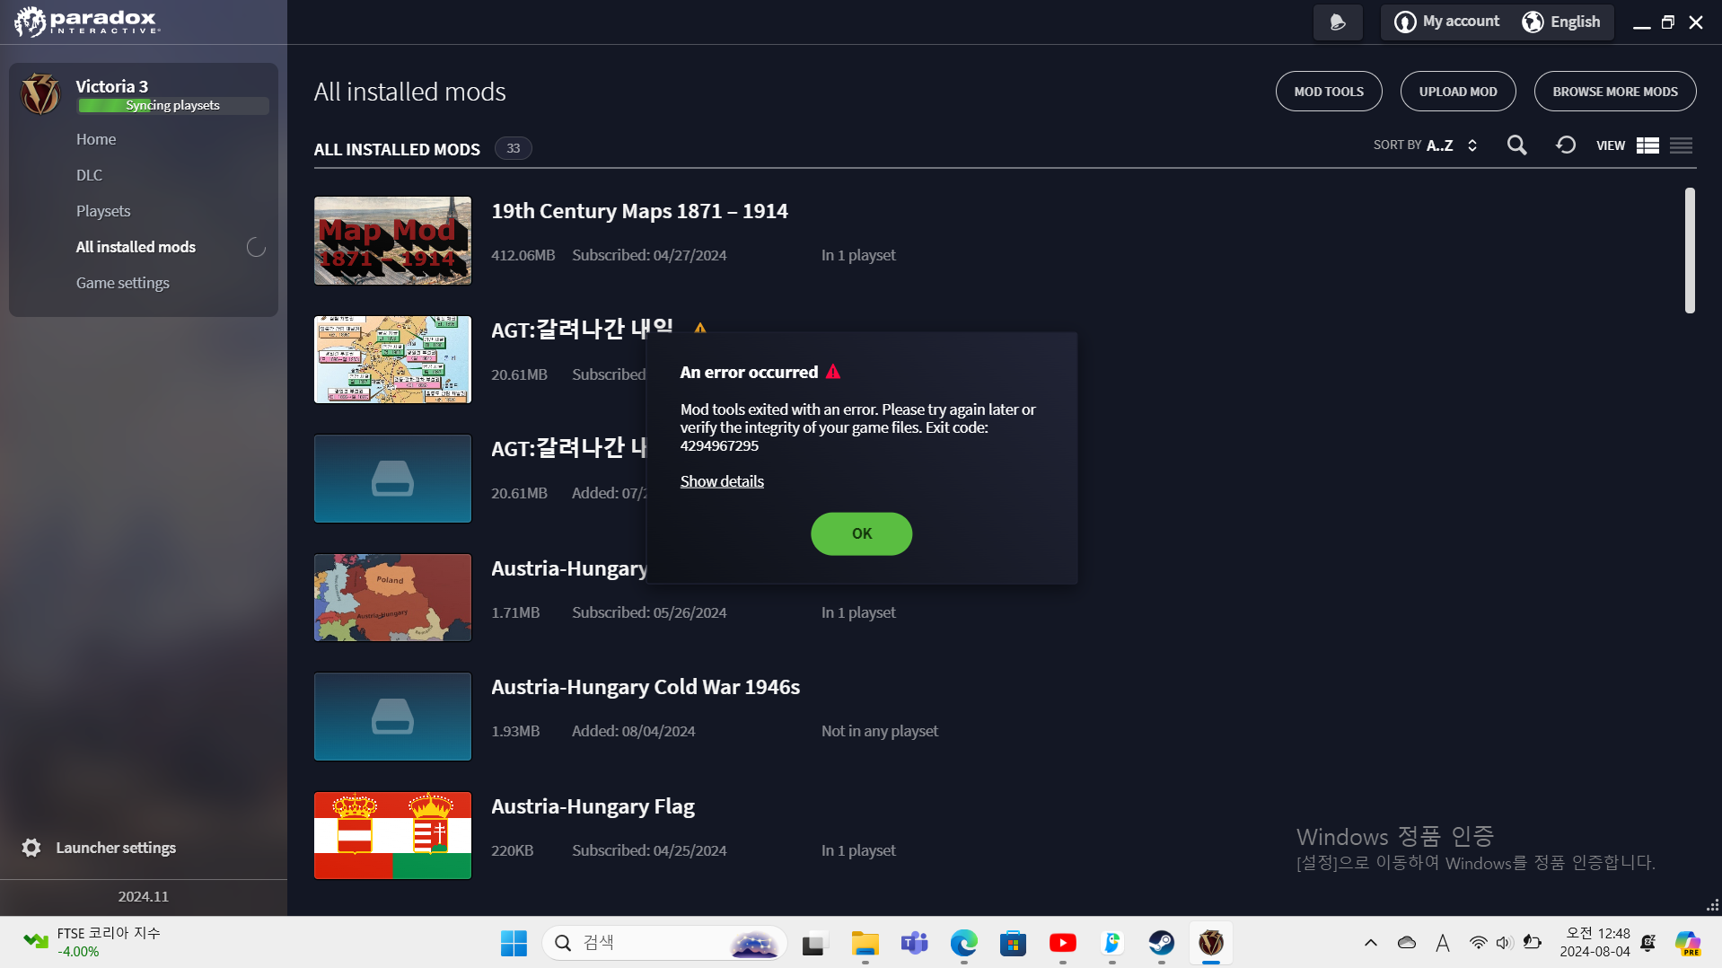Open the 19th Century Maps mod thumbnail
Viewport: 1722px width, 968px height.
pos(392,241)
